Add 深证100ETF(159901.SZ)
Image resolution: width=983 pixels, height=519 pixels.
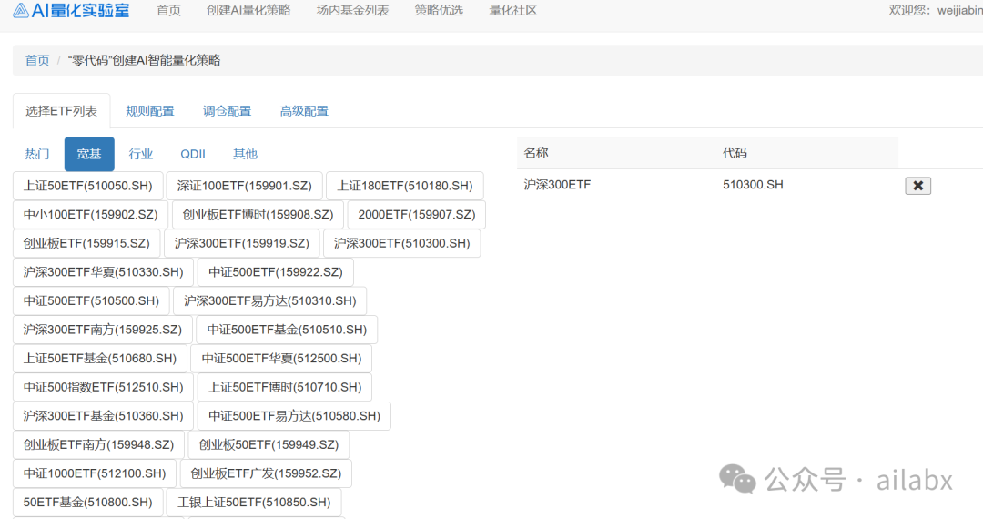coord(245,186)
